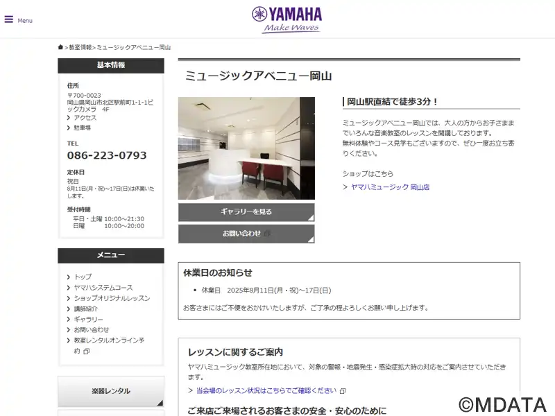The image size is (555, 416).
Task: Expand the 楽器レンタル button
Action: pyautogui.click(x=111, y=391)
